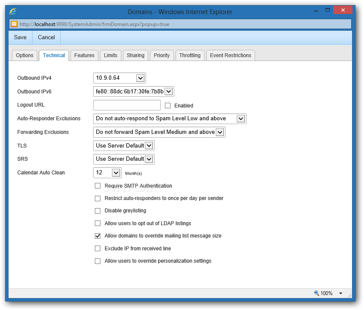Select the Technical tab
The image size is (364, 310).
pyautogui.click(x=54, y=55)
